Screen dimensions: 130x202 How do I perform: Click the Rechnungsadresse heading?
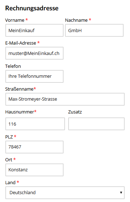[x=32, y=8]
